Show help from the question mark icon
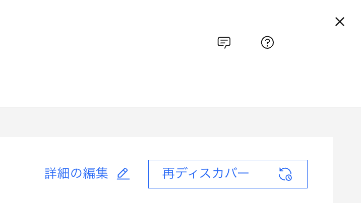The image size is (361, 203). pyautogui.click(x=267, y=43)
